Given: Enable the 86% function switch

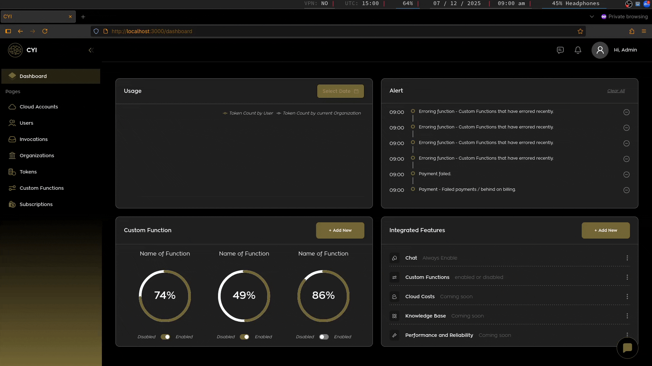Looking at the screenshot, I should tap(324, 337).
